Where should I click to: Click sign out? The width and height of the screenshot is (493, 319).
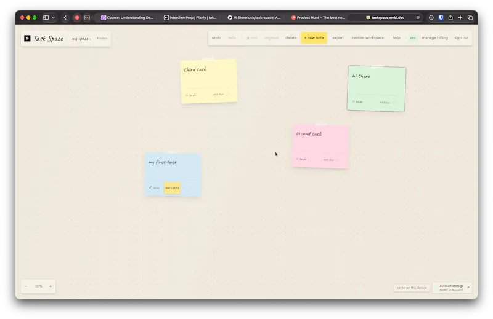[461, 38]
